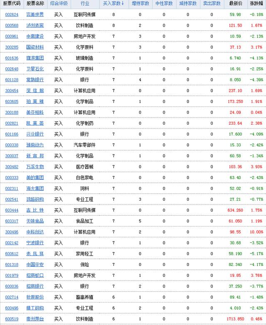This screenshot has width=266, height=325.
Task: Sort by 减持家数 column header
Action: tap(188, 3)
